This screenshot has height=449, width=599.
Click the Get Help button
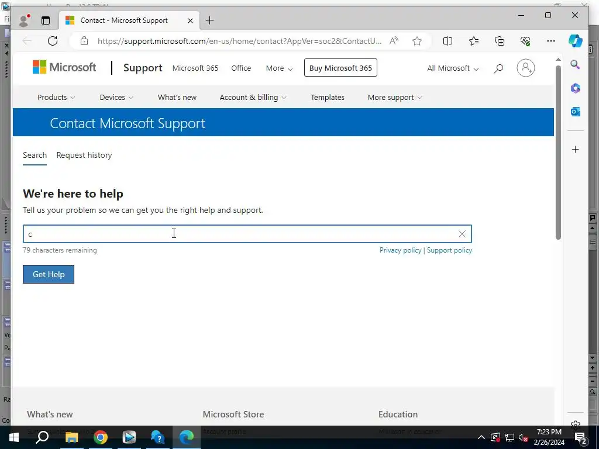(49, 274)
